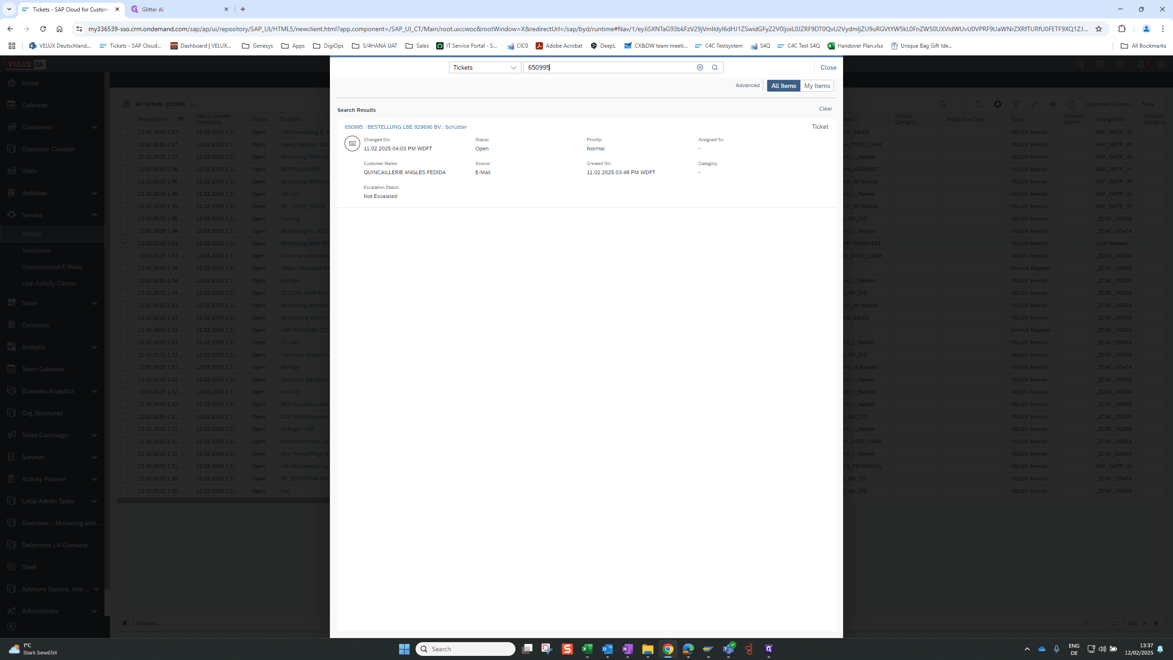Open File Explorer from the taskbar

pos(647,649)
